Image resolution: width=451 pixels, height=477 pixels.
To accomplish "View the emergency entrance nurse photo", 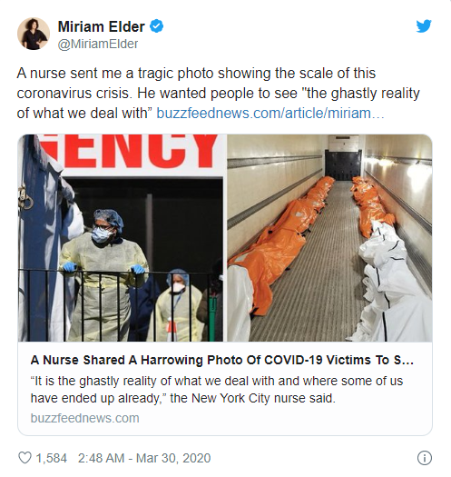I will pyautogui.click(x=121, y=238).
